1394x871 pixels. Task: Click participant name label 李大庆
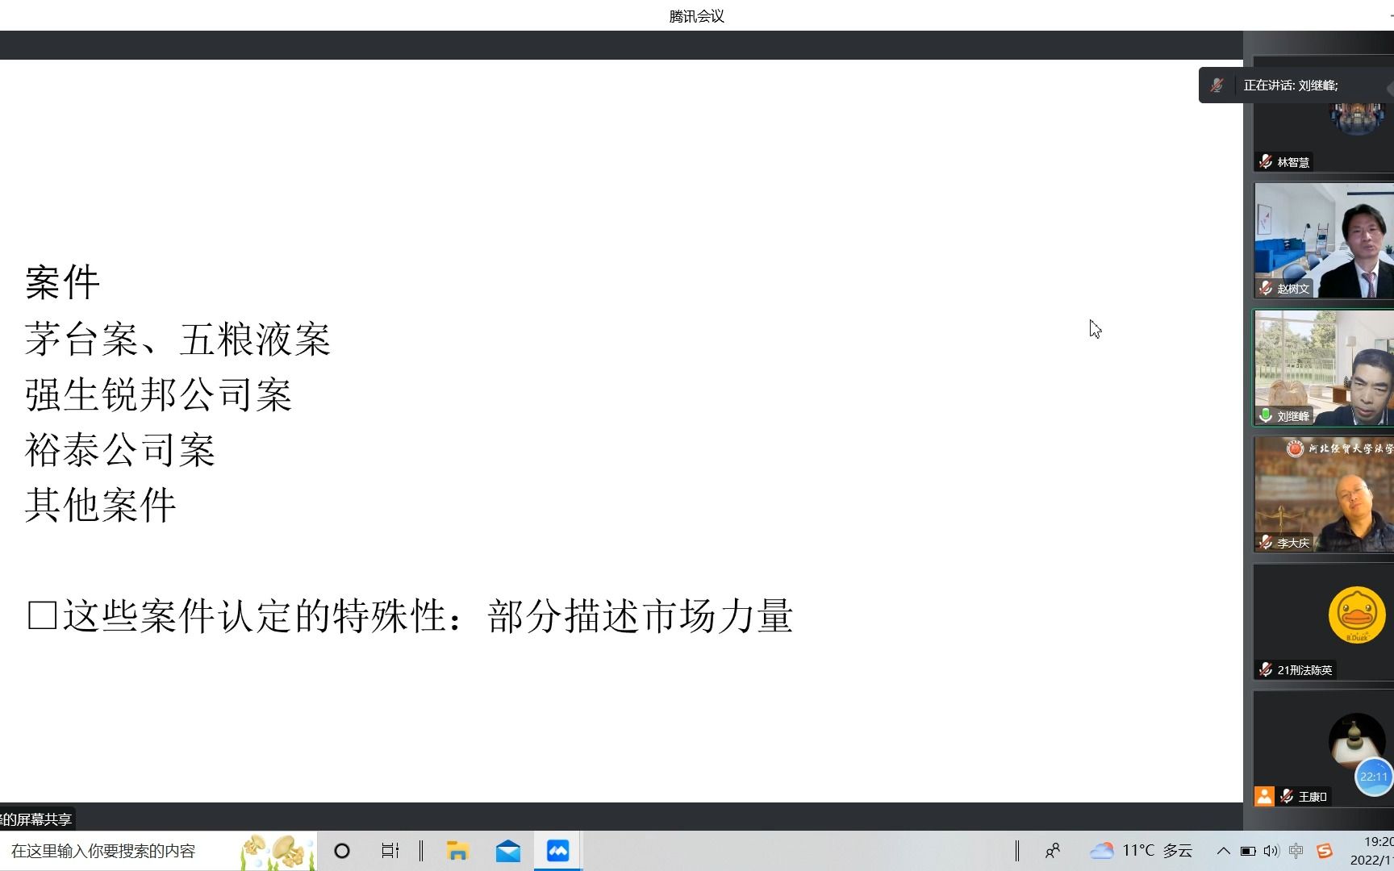coord(1293,543)
